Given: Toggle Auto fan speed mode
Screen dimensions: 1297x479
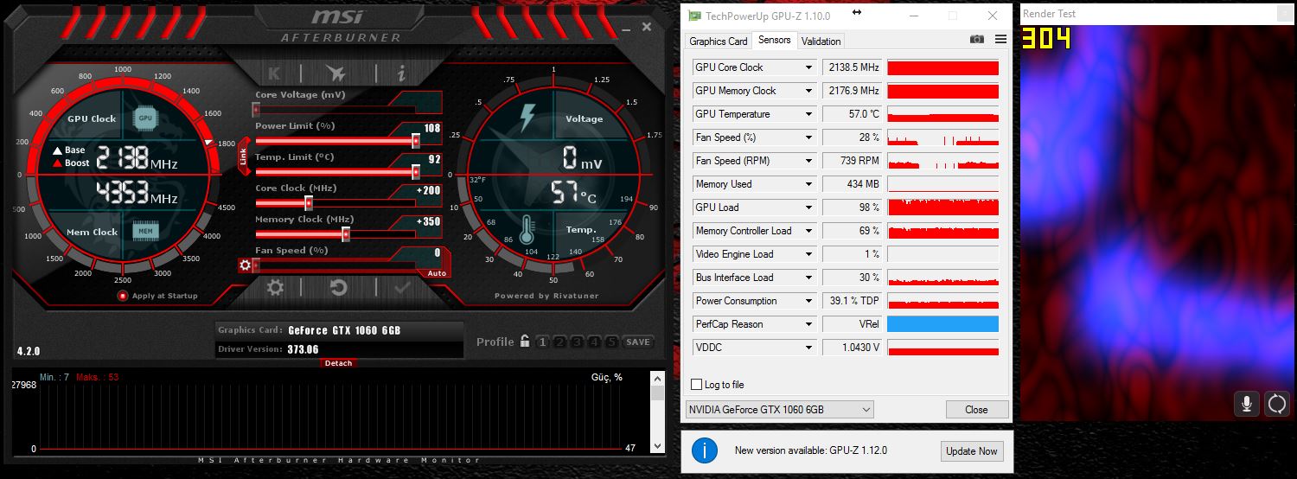Looking at the screenshot, I should 437,273.
